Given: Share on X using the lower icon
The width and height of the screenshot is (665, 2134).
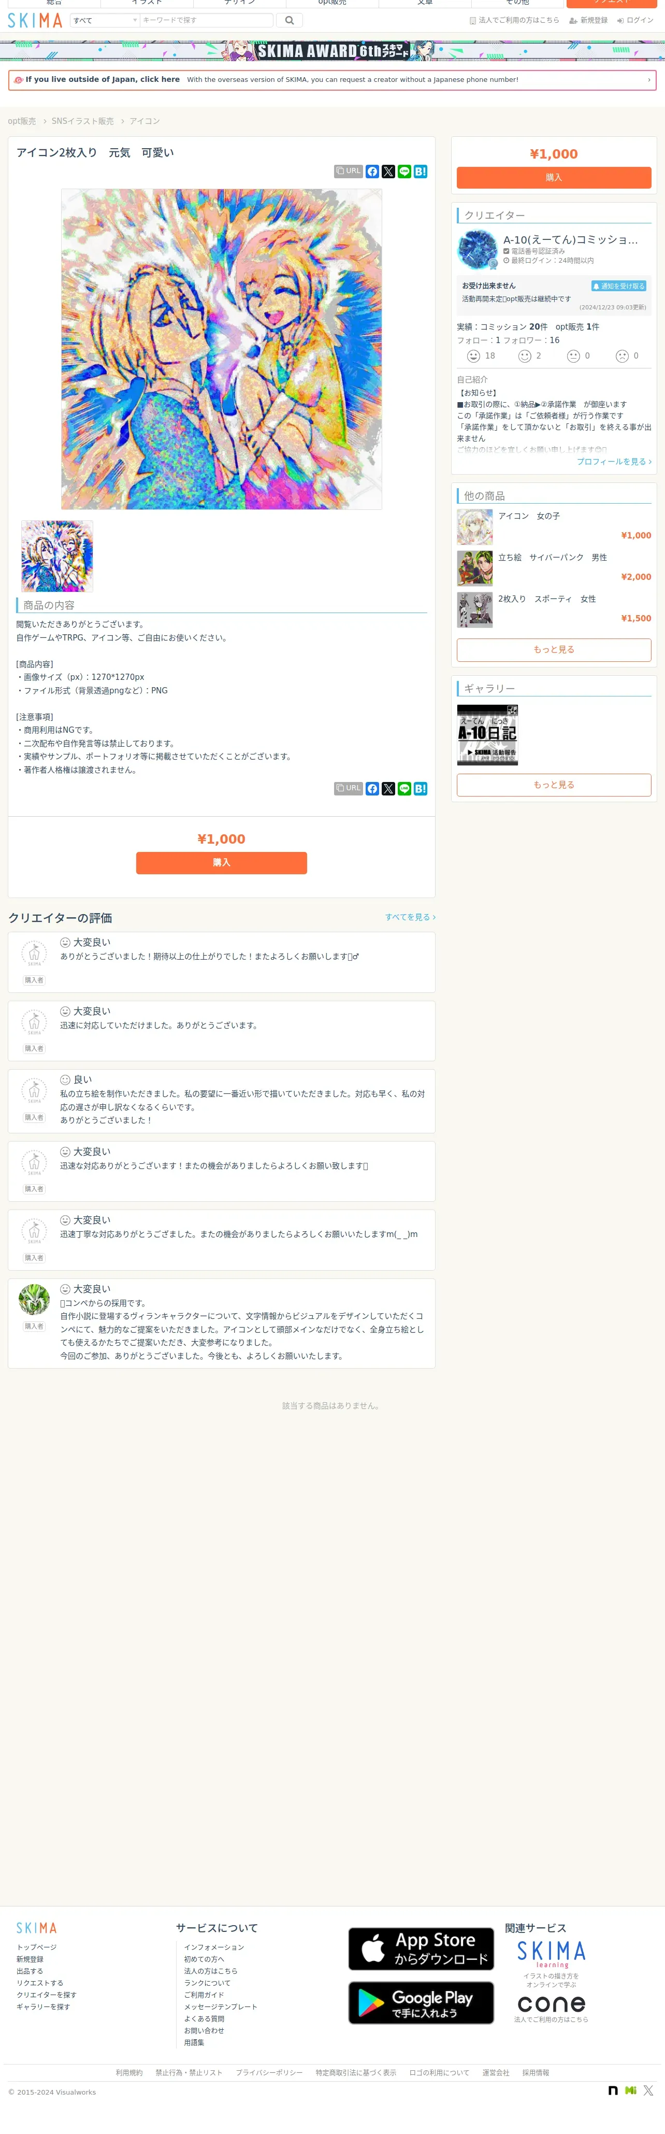Looking at the screenshot, I should pyautogui.click(x=388, y=789).
